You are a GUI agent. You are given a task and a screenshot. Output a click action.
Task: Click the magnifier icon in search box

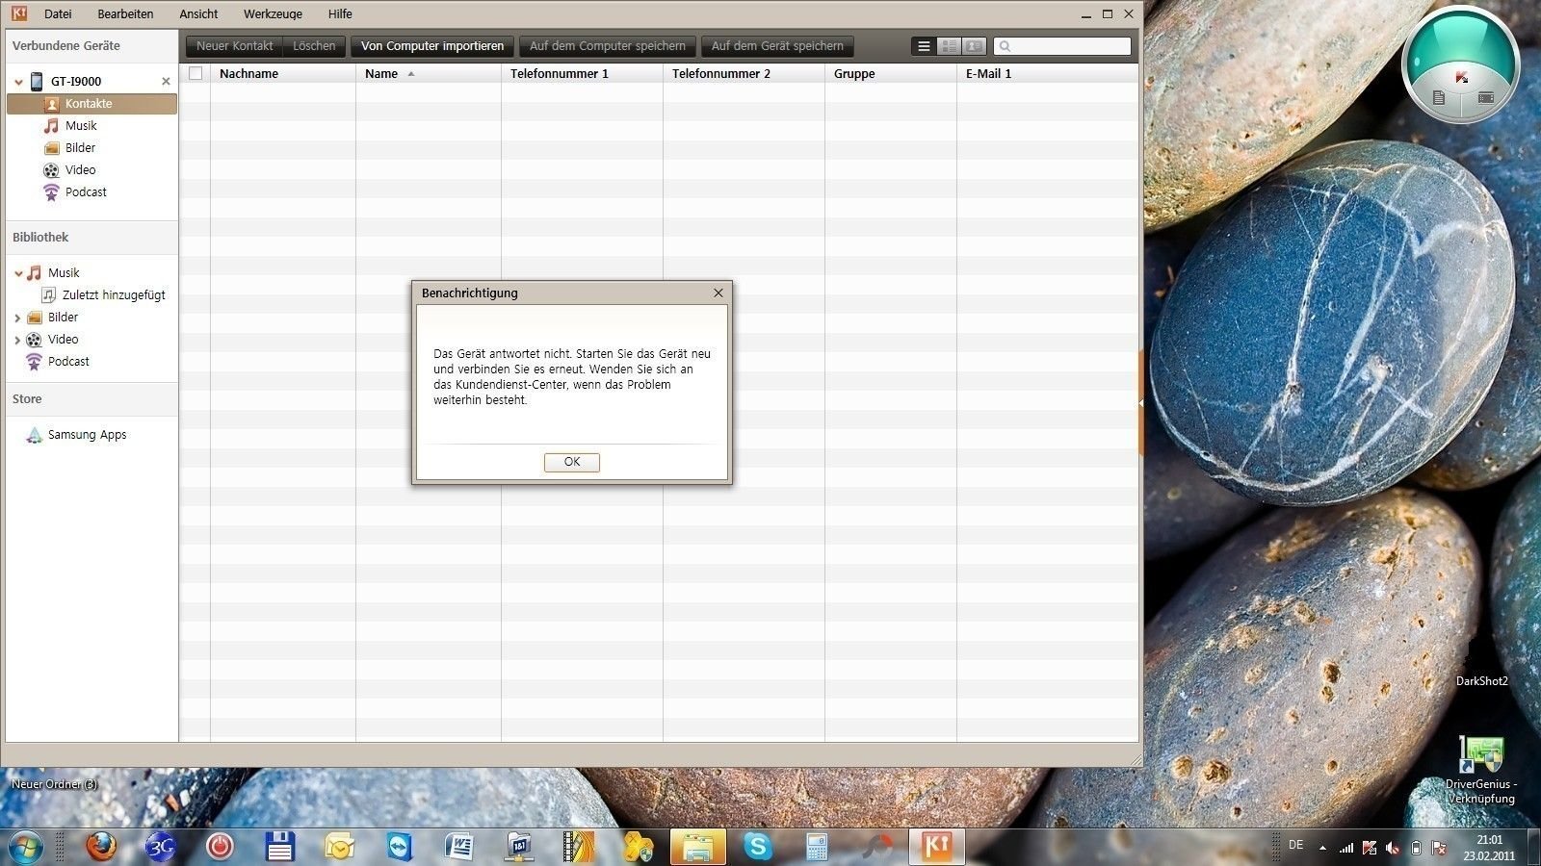click(1005, 46)
